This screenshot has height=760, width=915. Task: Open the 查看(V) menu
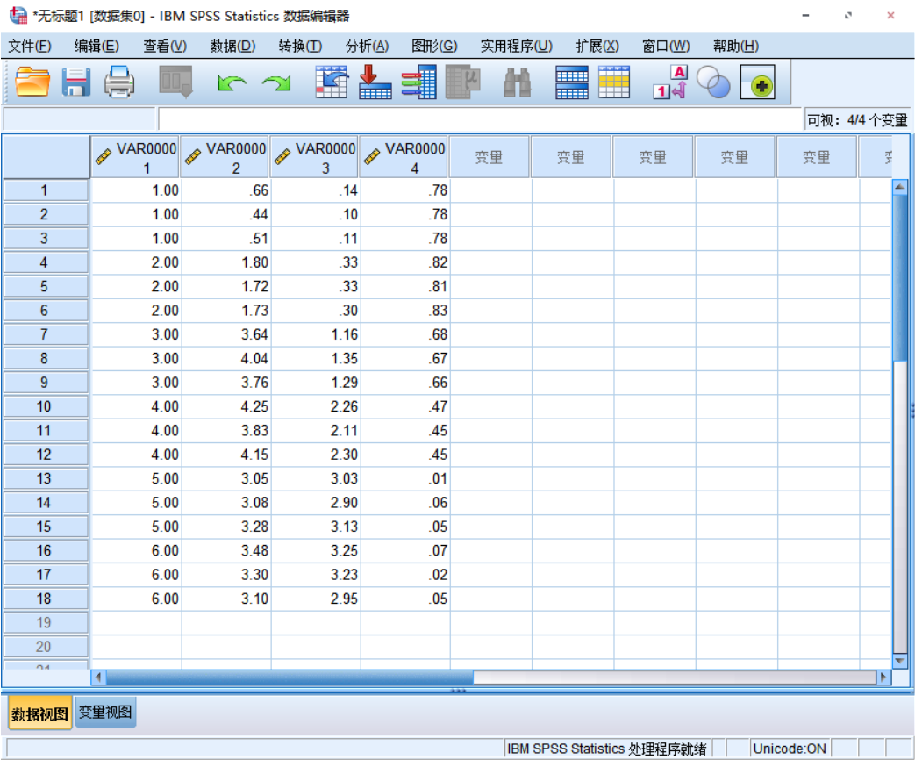click(x=165, y=47)
